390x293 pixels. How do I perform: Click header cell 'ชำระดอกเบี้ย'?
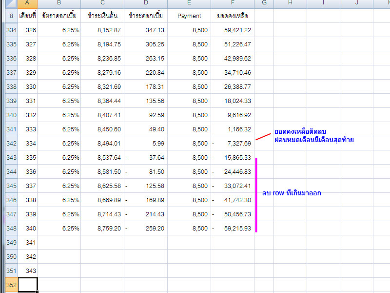(x=146, y=16)
